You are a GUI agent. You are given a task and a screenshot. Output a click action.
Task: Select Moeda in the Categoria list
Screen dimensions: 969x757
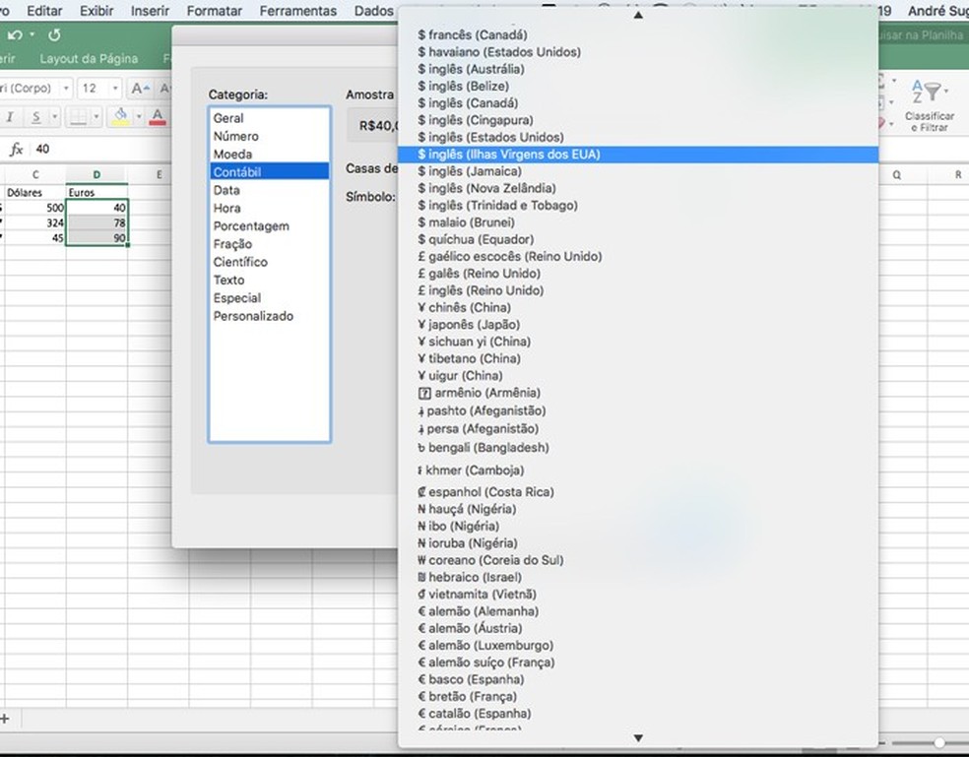(232, 154)
